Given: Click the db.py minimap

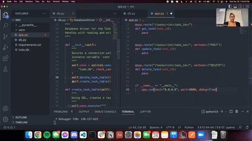Looking at the screenshot, I should [x=115, y=31].
